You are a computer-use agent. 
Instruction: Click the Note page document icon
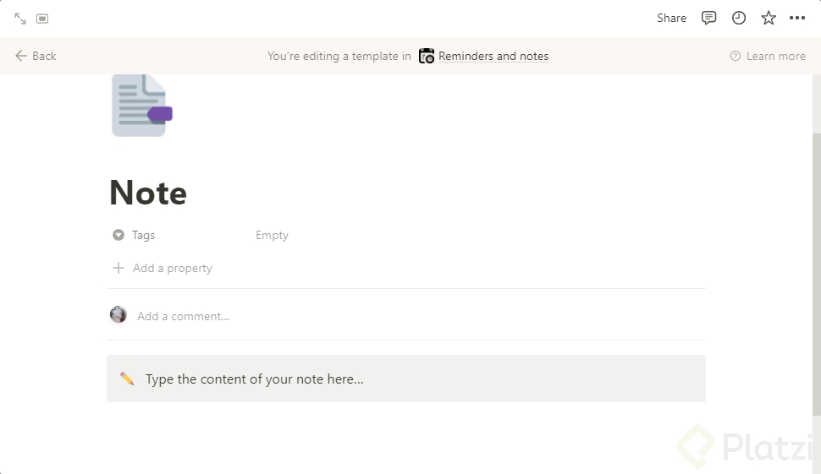coord(141,106)
